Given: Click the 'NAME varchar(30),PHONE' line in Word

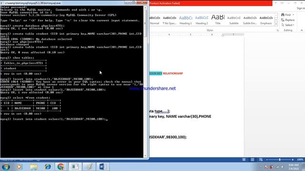Looking at the screenshot, I should [189, 116].
